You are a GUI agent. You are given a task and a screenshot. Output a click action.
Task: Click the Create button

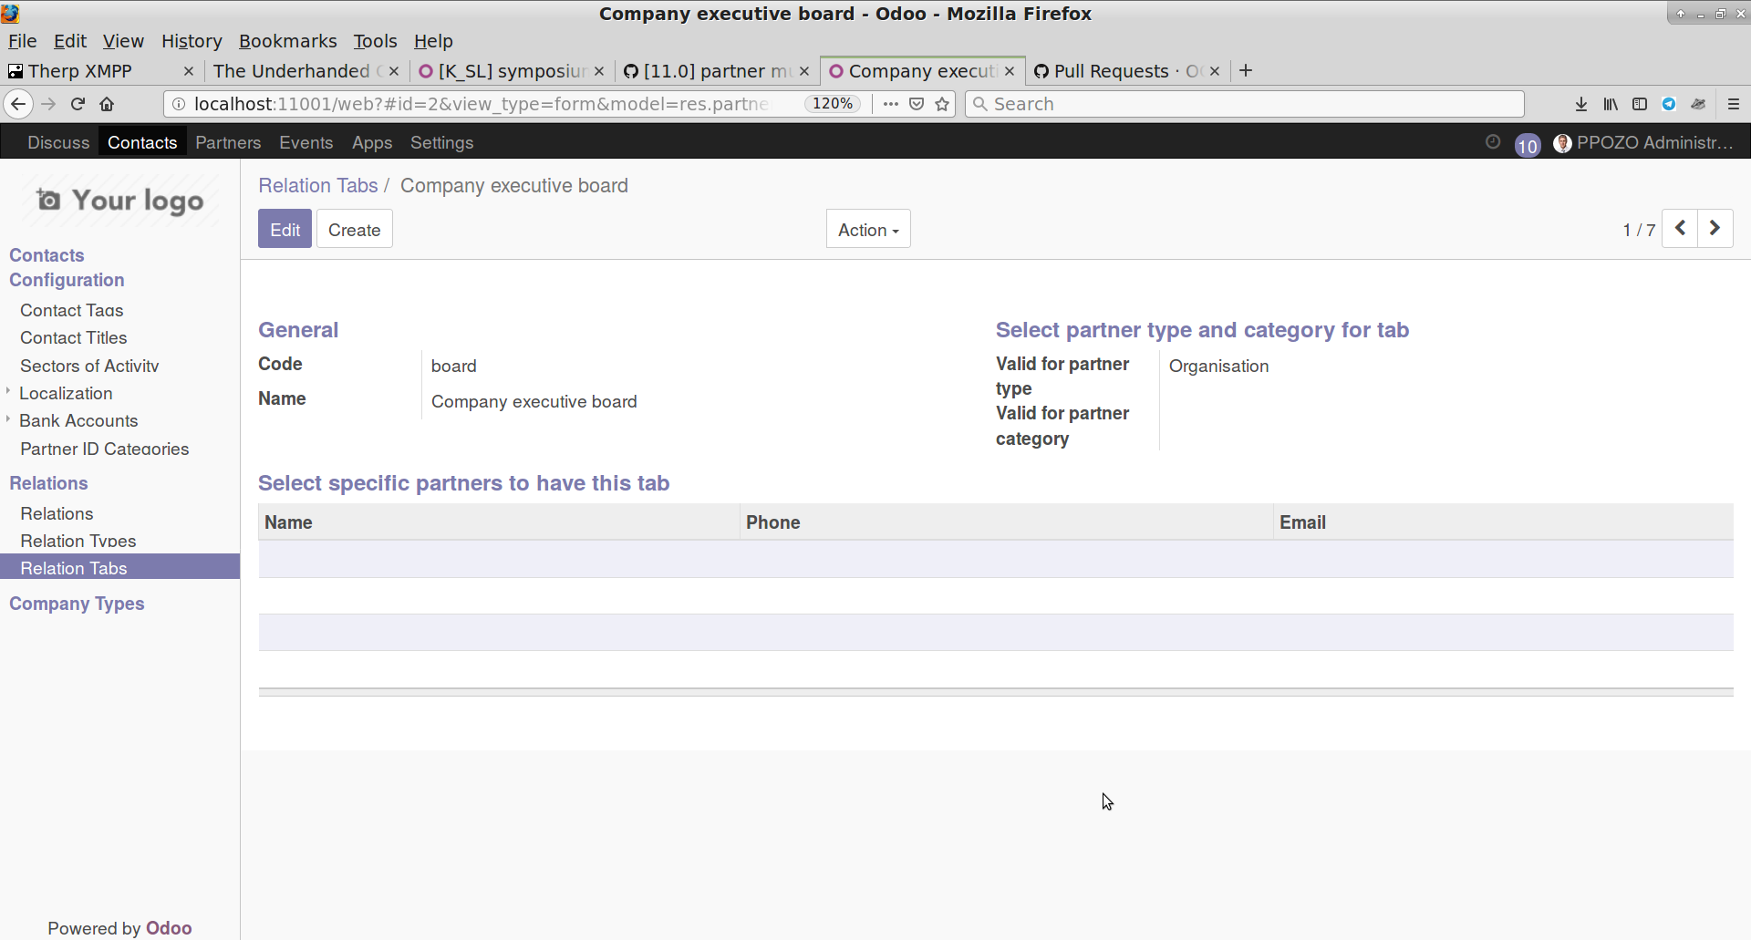[x=354, y=230]
